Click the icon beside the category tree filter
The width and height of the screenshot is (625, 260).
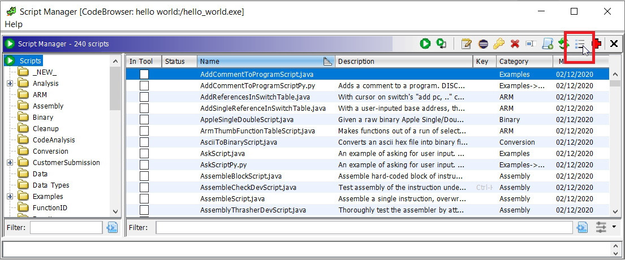[112, 227]
